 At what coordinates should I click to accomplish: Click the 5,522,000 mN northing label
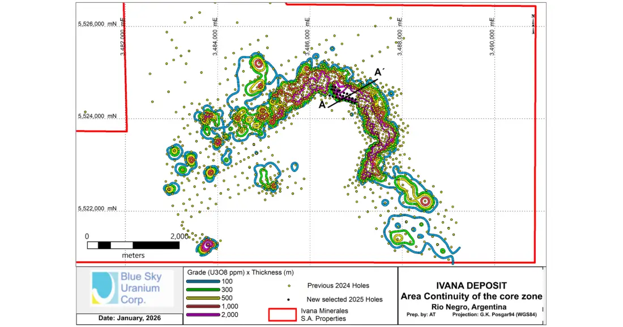coord(97,209)
